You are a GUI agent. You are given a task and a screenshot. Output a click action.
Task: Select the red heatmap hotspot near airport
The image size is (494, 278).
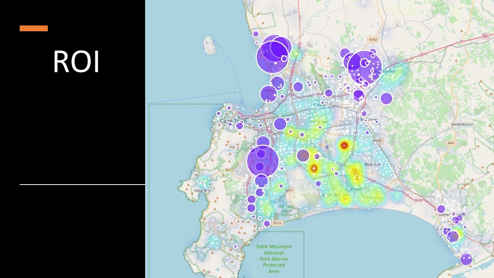pyautogui.click(x=344, y=146)
